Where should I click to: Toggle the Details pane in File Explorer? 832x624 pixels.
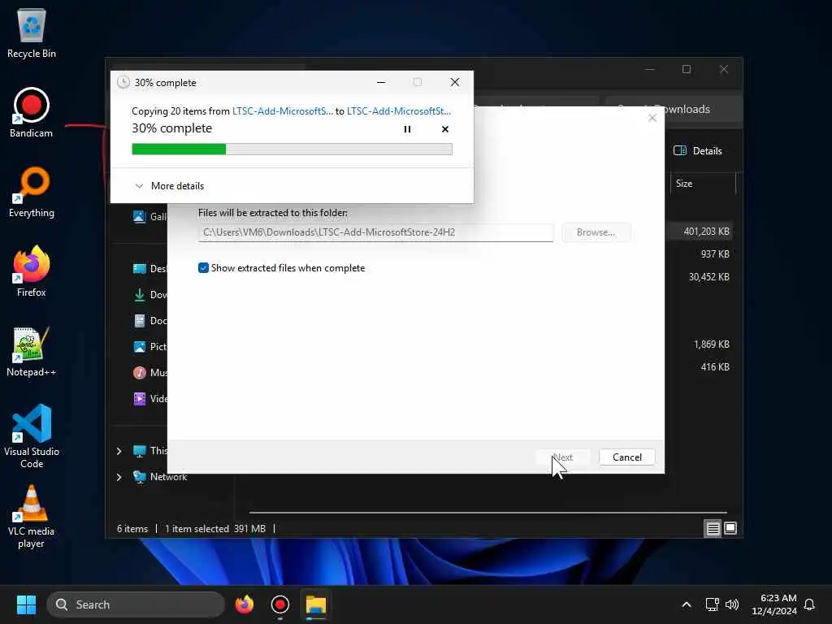[x=698, y=150]
